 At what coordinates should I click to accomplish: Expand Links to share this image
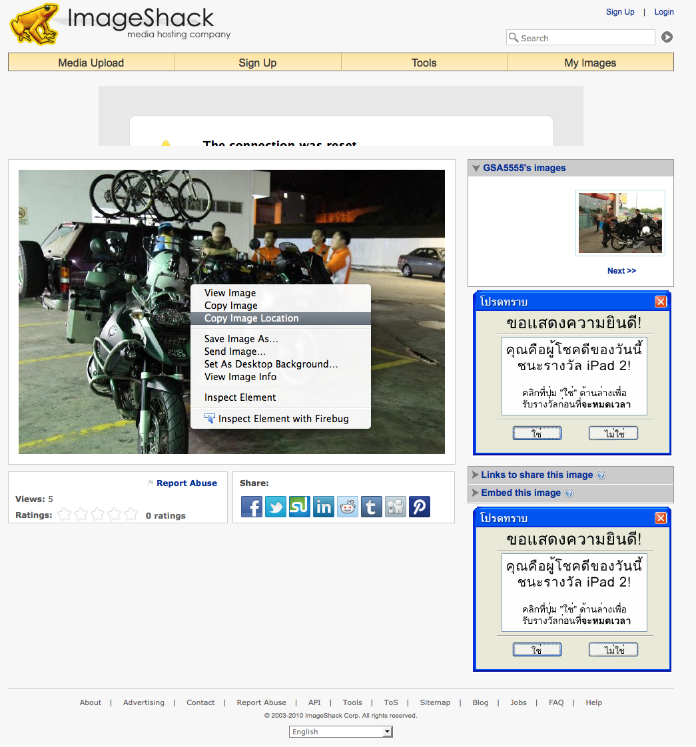click(x=537, y=475)
